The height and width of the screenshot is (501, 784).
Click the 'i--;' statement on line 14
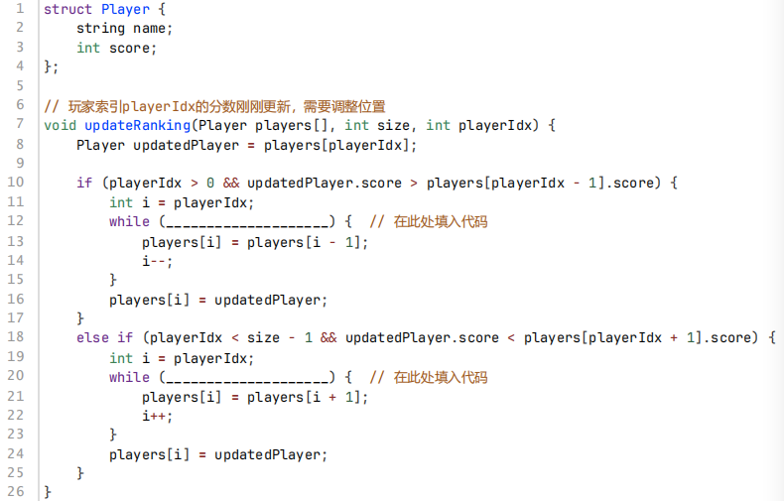[x=158, y=261]
